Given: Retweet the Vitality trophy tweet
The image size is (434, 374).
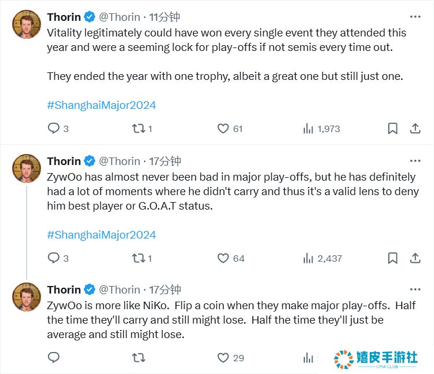Looking at the screenshot, I should (x=139, y=129).
